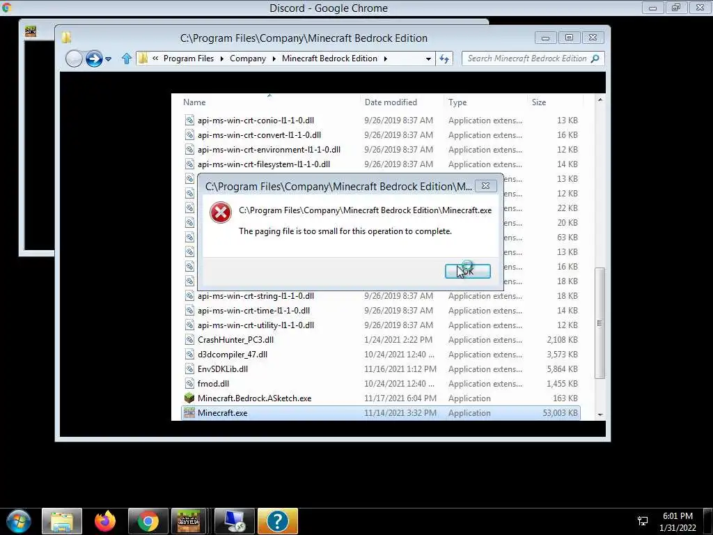
Task: Click the folder icon in Explorer title bar
Action: click(66, 38)
